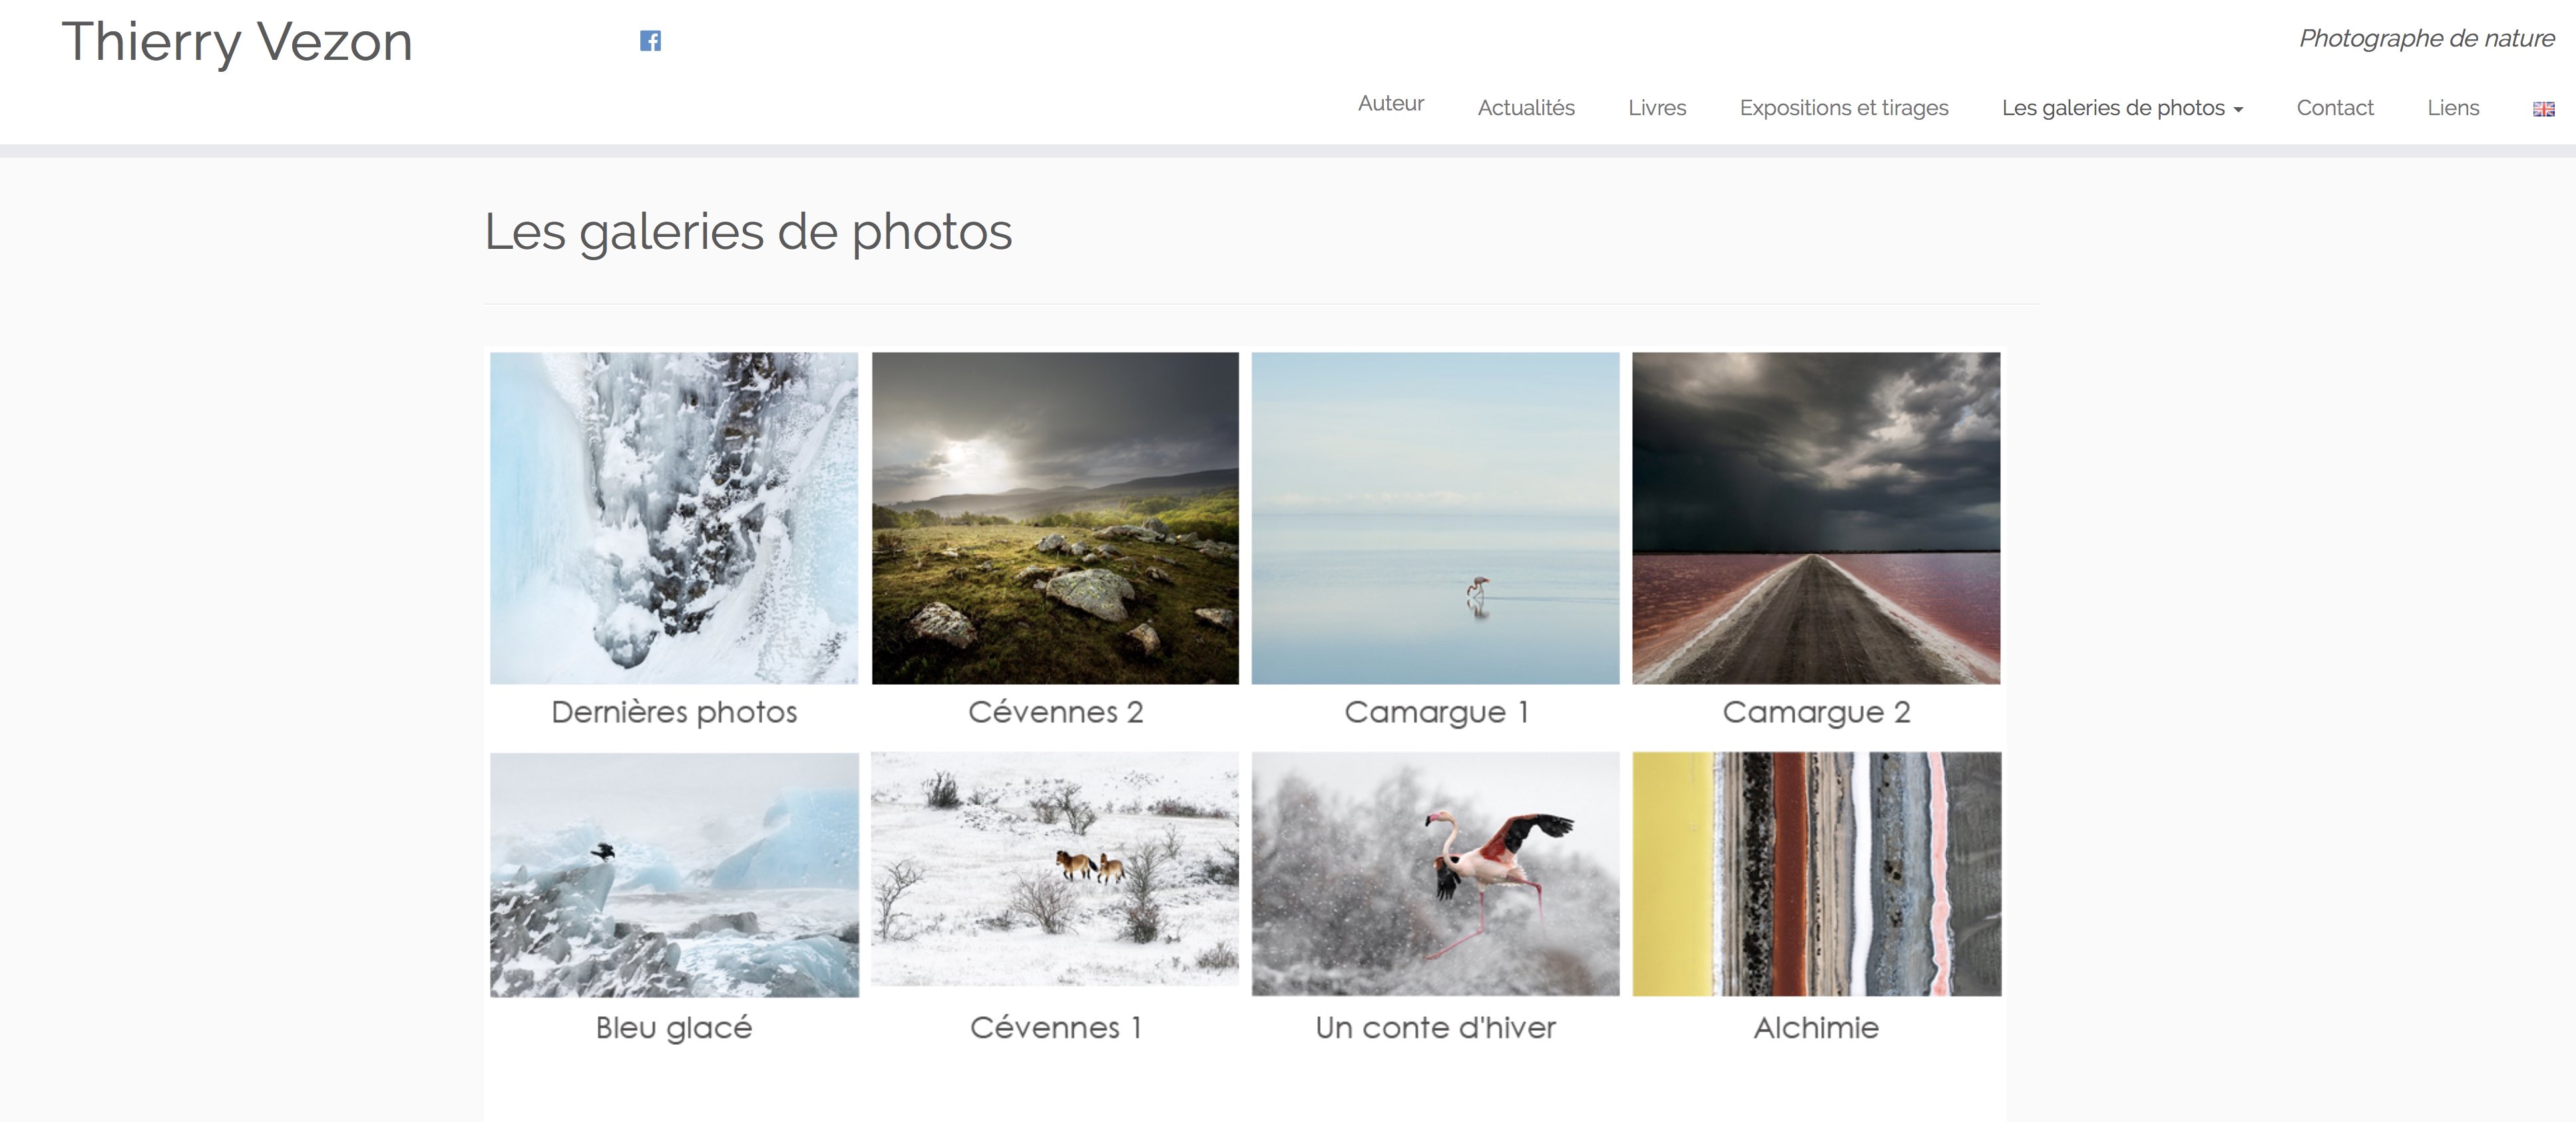Click the Thierry Vezon site title
Image resolution: width=2576 pixels, height=1122 pixels.
(x=237, y=42)
